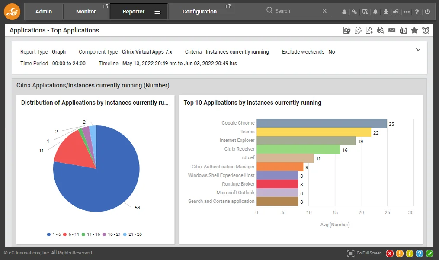Click the Windows Shell Experience Host bar

[277, 176]
